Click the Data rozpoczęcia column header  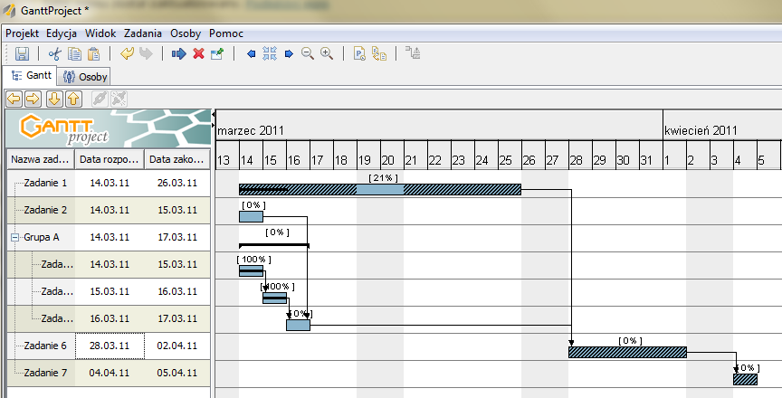pyautogui.click(x=110, y=160)
